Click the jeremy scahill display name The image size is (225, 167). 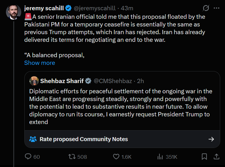click(44, 8)
